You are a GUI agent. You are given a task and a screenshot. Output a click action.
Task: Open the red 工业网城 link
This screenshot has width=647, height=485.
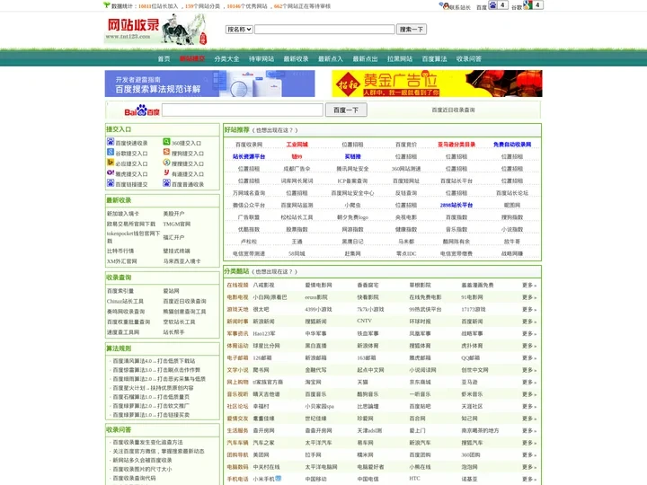[297, 145]
